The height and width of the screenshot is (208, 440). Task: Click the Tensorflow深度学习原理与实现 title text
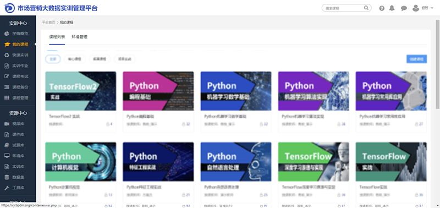tap(309, 187)
